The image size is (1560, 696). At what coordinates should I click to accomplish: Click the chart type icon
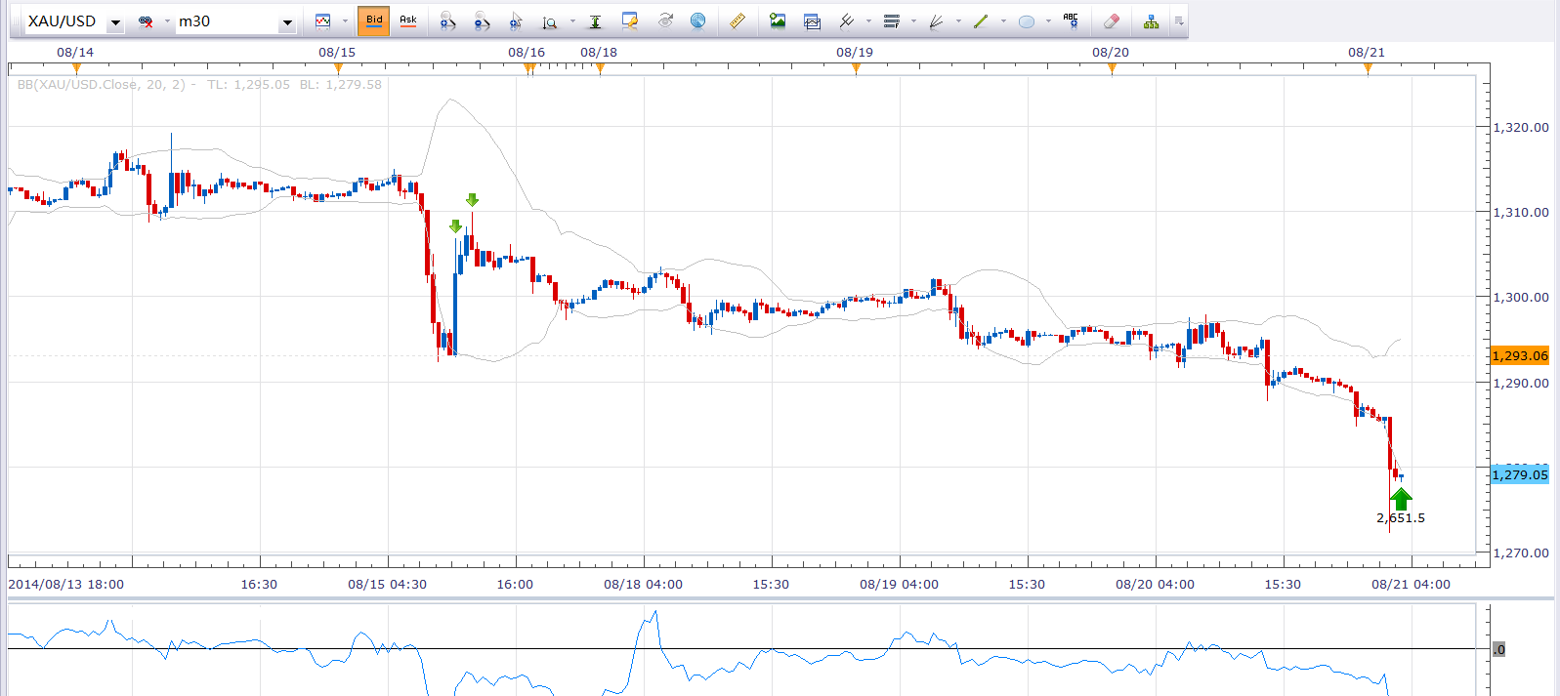(x=323, y=20)
